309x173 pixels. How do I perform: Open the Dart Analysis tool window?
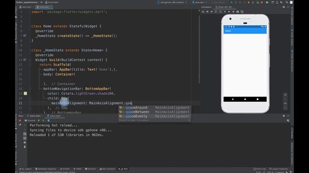tap(107, 169)
